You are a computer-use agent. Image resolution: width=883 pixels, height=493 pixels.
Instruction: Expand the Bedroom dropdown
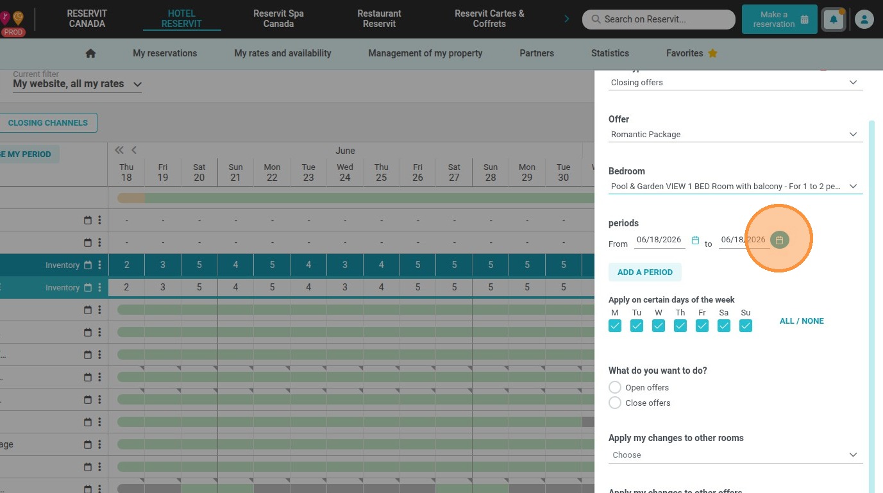736,187
